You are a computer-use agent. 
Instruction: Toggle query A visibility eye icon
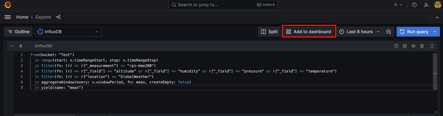pos(413,46)
